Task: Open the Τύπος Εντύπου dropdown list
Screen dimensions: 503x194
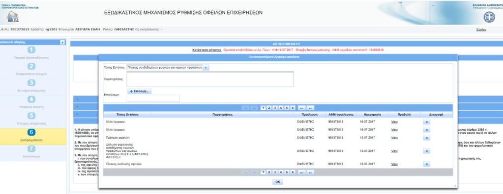Action: click(x=168, y=68)
